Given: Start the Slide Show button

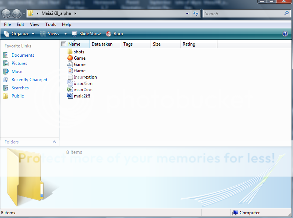Looking at the screenshot, I should point(86,34).
